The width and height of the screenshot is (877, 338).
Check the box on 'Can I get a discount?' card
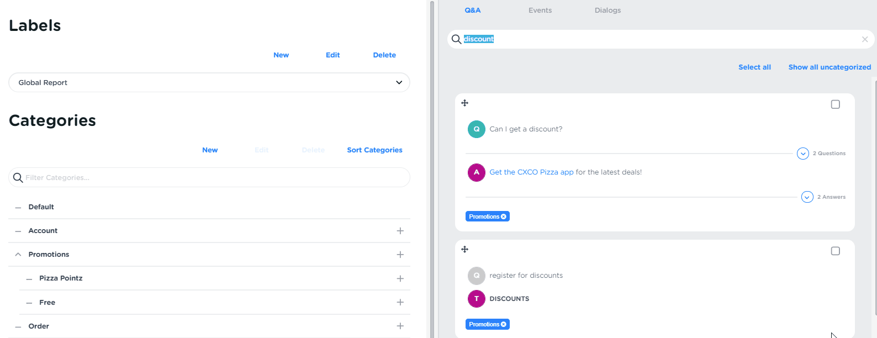pyautogui.click(x=835, y=104)
